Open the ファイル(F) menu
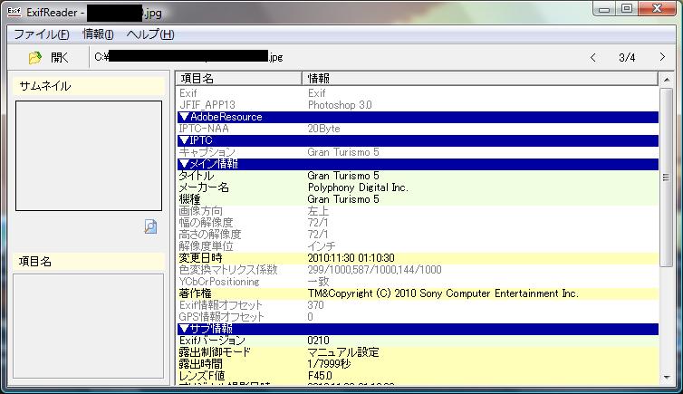This screenshot has height=394, width=683. (x=42, y=34)
